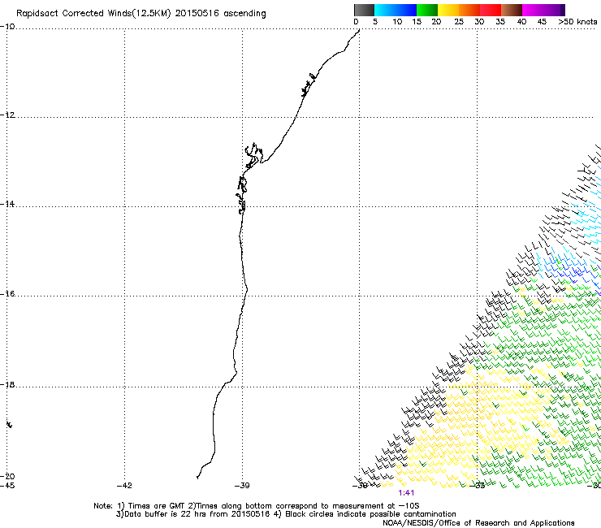The height and width of the screenshot is (528, 601).
Task: Click the '45' label under the color bar
Action: [542, 22]
